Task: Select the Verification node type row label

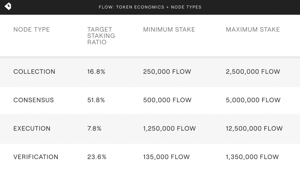Action: (x=36, y=157)
